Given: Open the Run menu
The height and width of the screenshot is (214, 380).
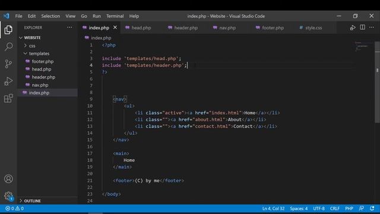Looking at the screenshot, I should click(96, 16).
